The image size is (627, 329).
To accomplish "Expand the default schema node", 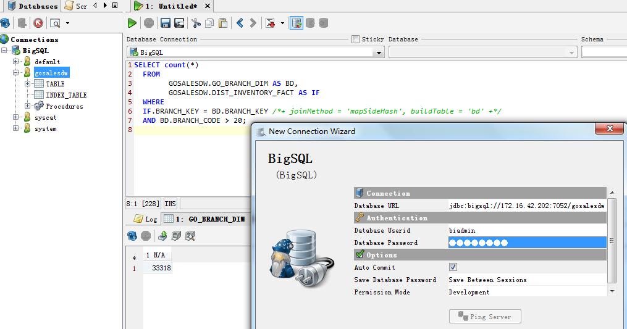I will click(x=15, y=62).
